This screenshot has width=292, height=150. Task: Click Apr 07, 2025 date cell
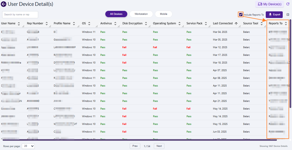220,70
